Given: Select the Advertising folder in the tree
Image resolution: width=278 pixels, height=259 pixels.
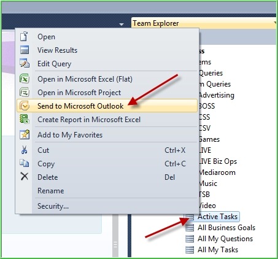Looking at the screenshot, I should click(217, 95).
